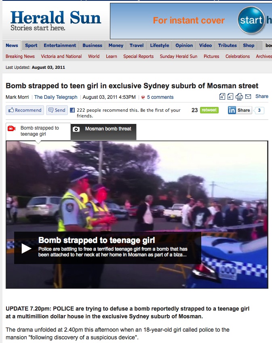The image size is (272, 343).
Task: Go to the Entertainment section tab
Action: 60,46
